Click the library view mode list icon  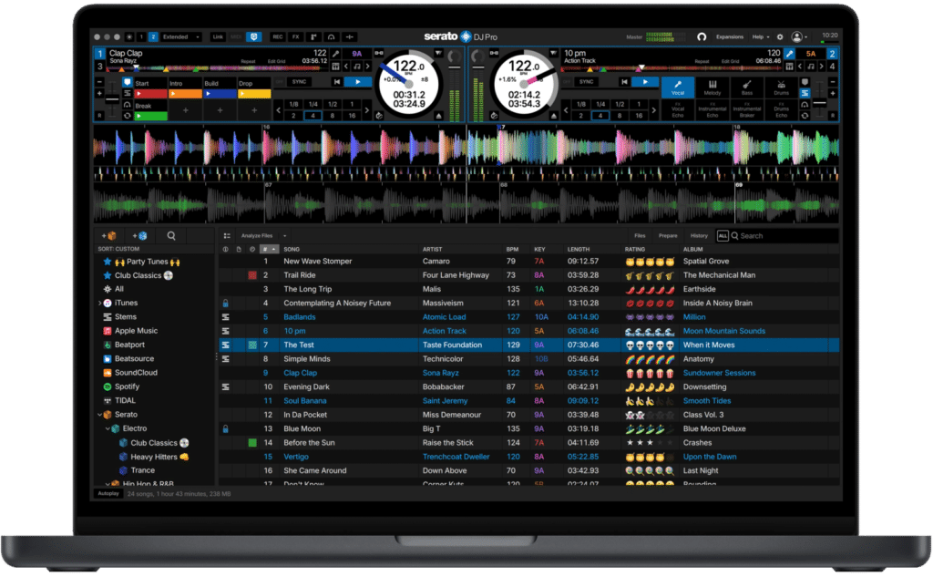227,236
